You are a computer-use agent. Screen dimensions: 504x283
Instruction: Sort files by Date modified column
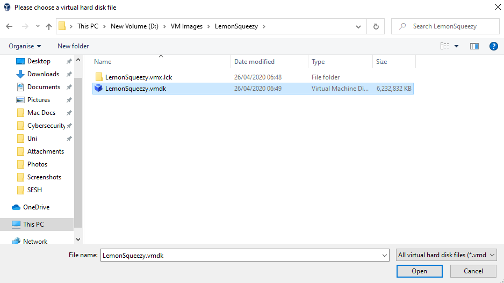pyautogui.click(x=254, y=62)
